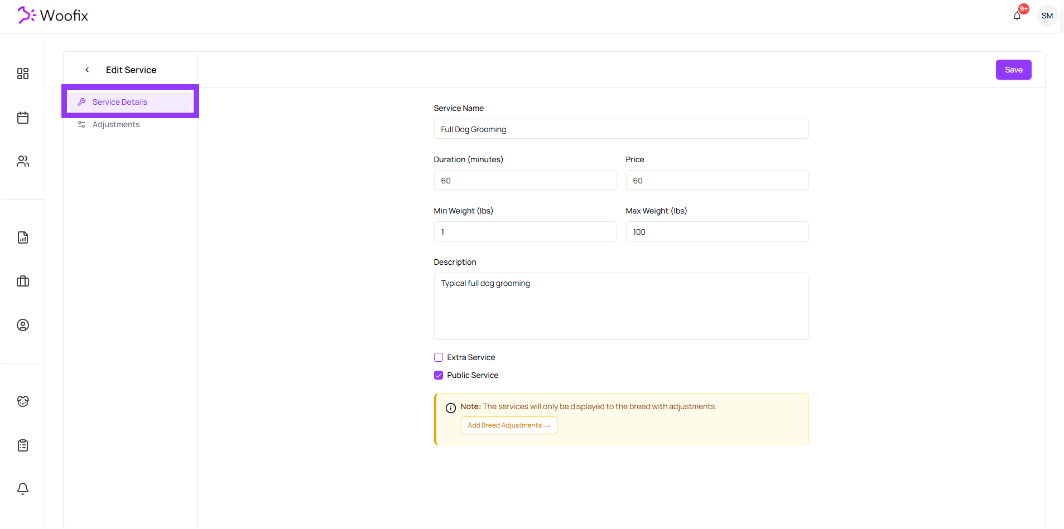This screenshot has height=529, width=1064.
Task: Click the Service Name input field
Action: (620, 129)
